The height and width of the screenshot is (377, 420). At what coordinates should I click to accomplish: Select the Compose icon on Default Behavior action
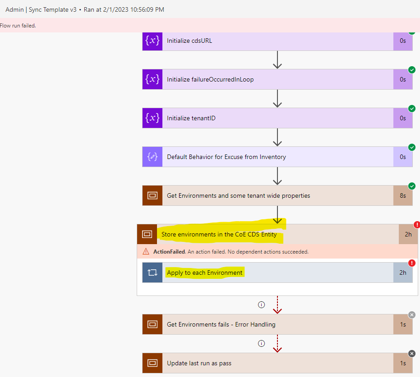click(x=152, y=157)
